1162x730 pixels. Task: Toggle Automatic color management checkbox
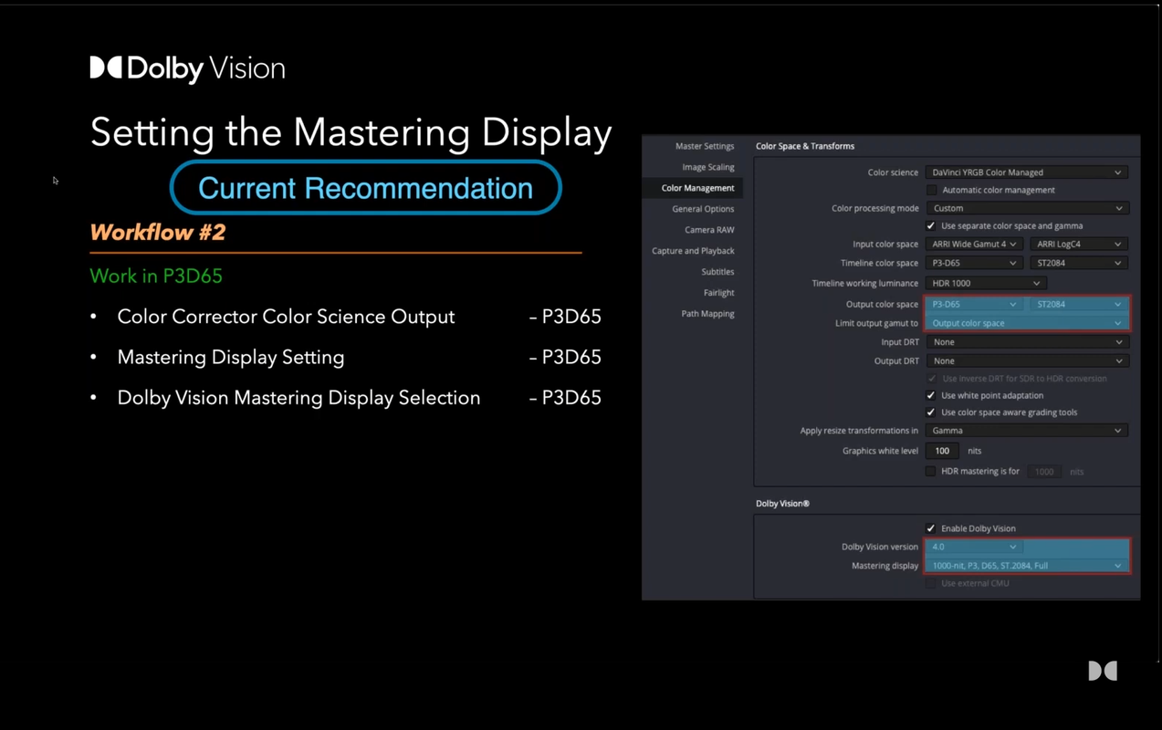pyautogui.click(x=931, y=190)
